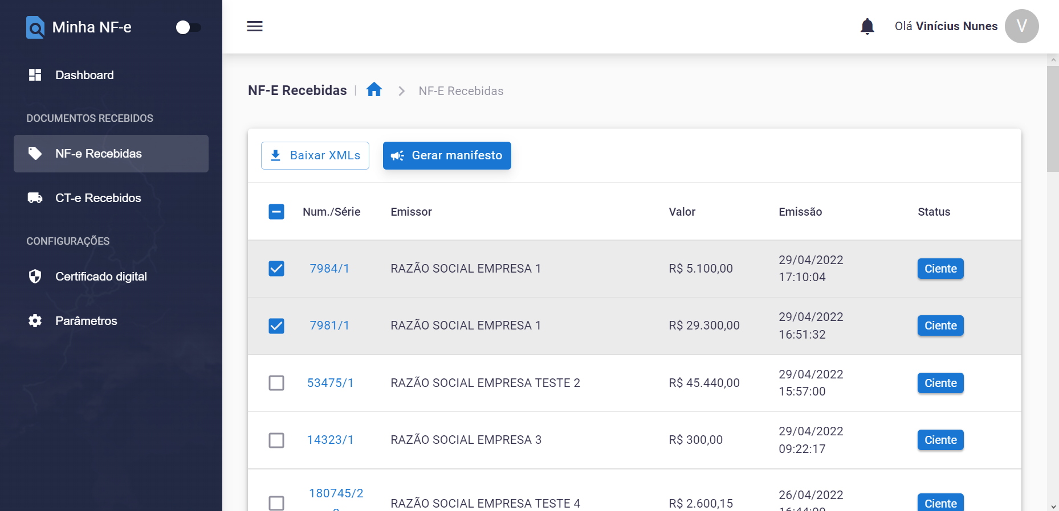Image resolution: width=1059 pixels, height=511 pixels.
Task: Click the scrollbar up arrow
Action: [x=1053, y=59]
